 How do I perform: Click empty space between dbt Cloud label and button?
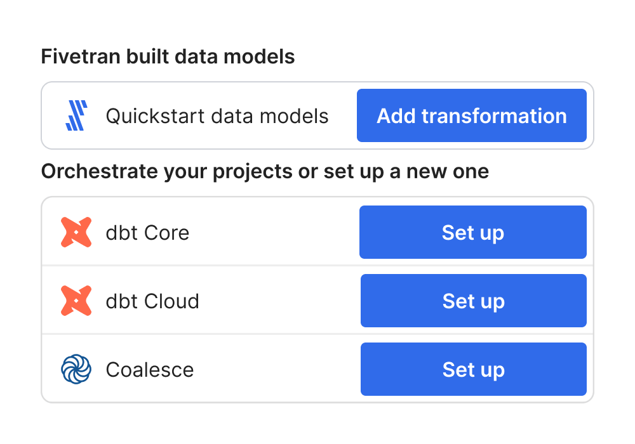(x=279, y=301)
